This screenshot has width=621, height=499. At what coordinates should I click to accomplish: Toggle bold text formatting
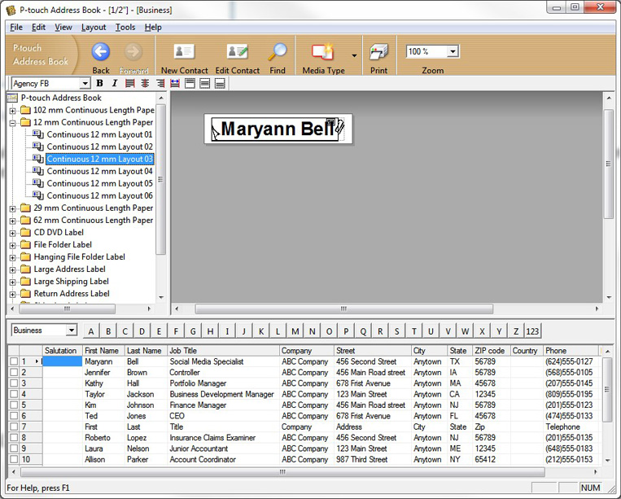pos(100,84)
